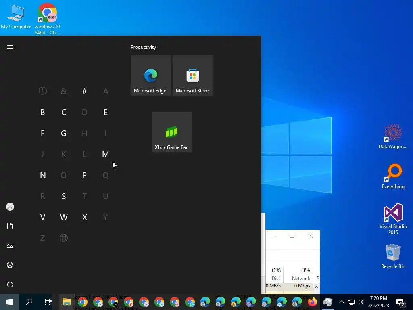413x310 pixels.
Task: Select letter P in alphabet grid
Action: click(85, 175)
